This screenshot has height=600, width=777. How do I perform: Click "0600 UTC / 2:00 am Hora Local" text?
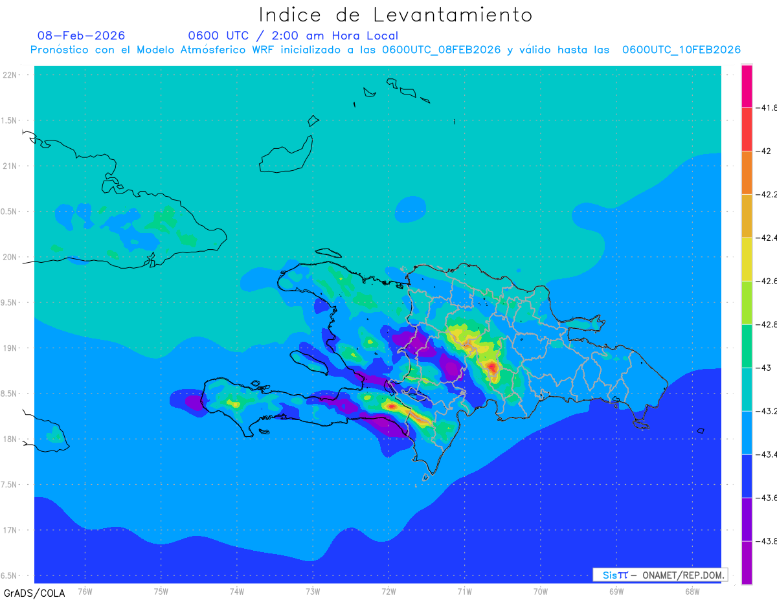293,36
